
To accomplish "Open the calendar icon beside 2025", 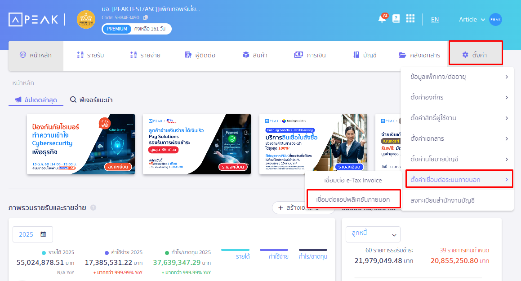I will coord(42,234).
